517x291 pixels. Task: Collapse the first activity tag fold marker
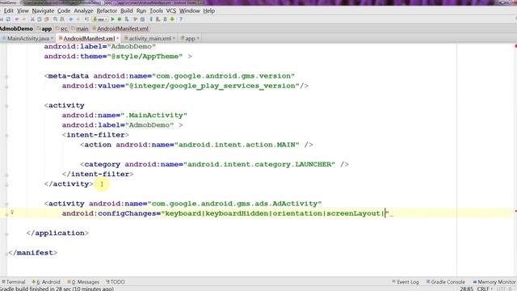point(6,106)
